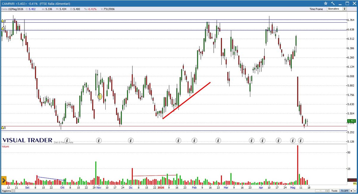
Task: Open info marker below the start of February
Action: point(194,140)
